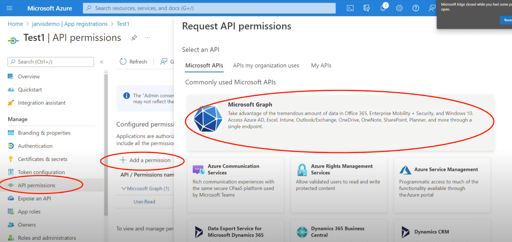This screenshot has width=512, height=242.
Task: Click the Refresh button
Action: coord(133,62)
